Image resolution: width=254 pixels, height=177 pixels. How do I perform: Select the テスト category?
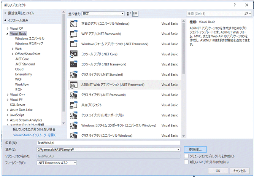[19, 89]
